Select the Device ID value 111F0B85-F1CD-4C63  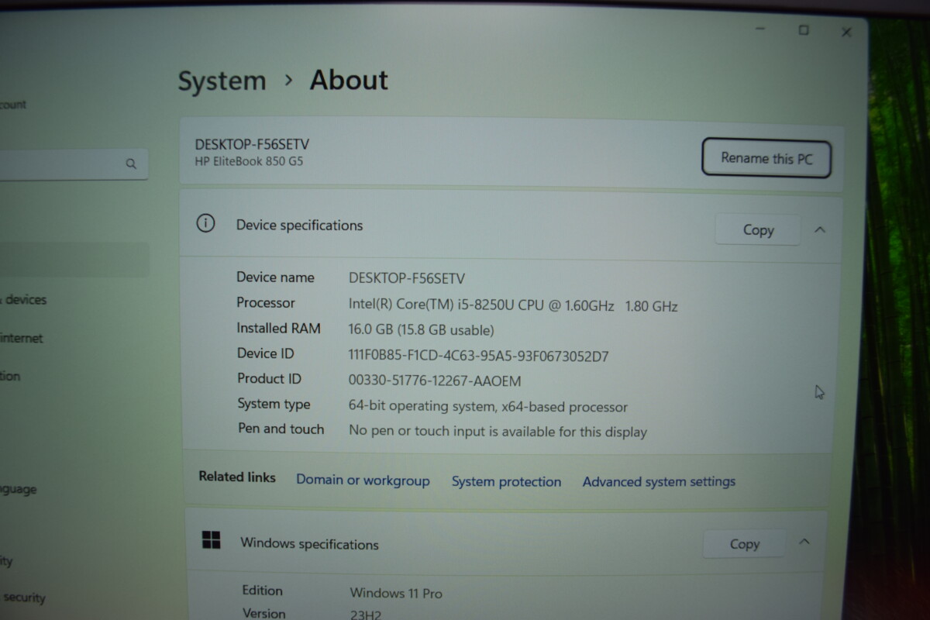(479, 356)
